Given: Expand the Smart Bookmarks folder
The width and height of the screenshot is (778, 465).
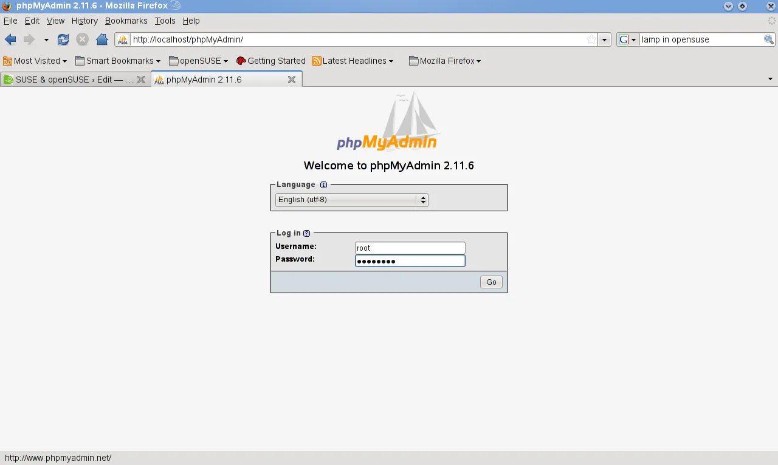Looking at the screenshot, I should click(x=118, y=61).
